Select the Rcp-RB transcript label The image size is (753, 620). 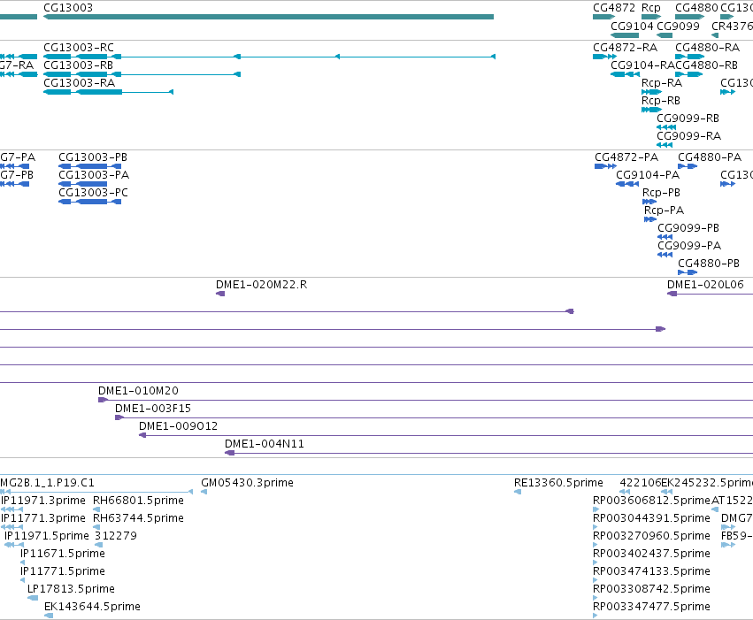tap(661, 100)
